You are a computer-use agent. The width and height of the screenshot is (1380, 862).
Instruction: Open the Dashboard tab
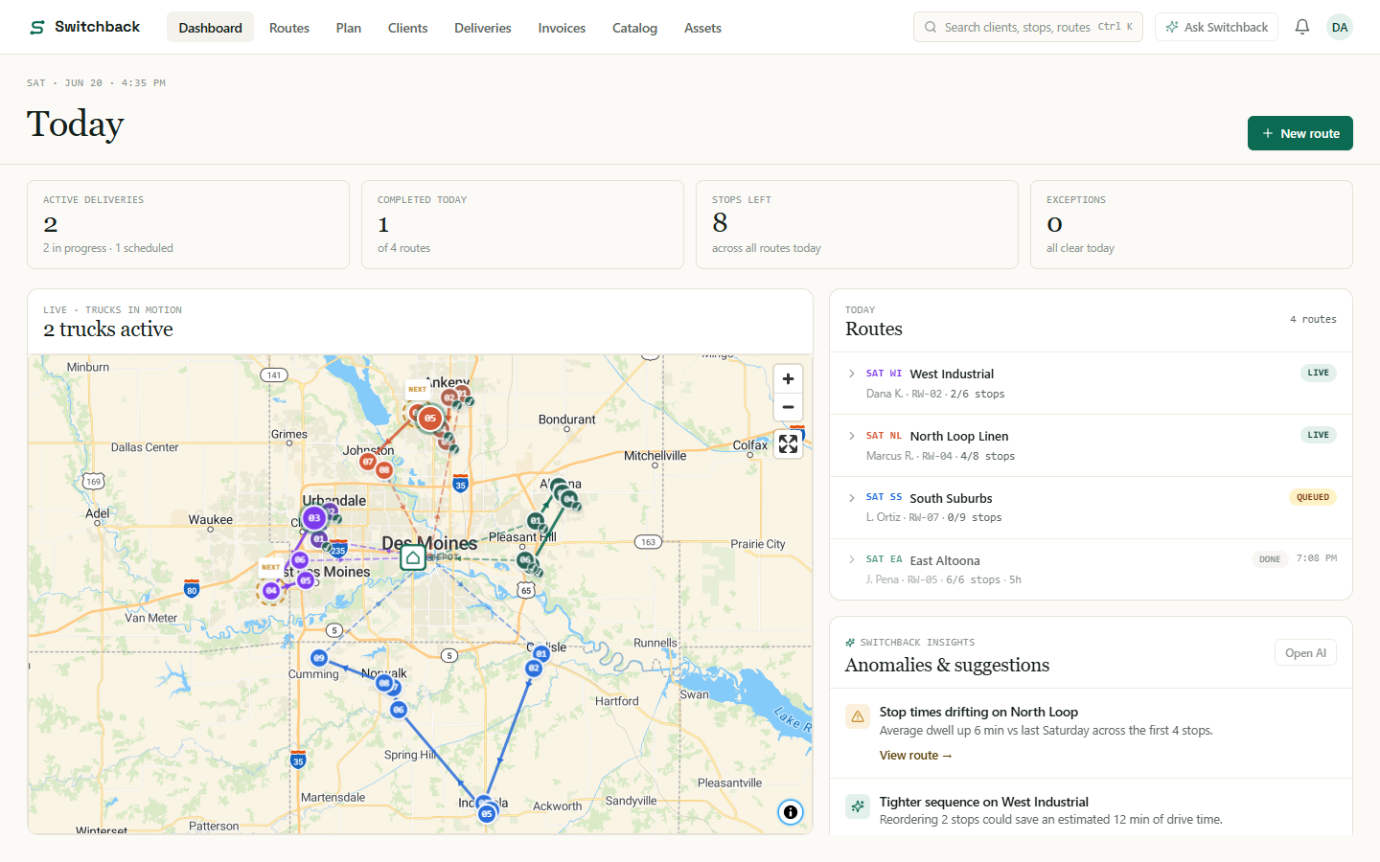coord(210,28)
